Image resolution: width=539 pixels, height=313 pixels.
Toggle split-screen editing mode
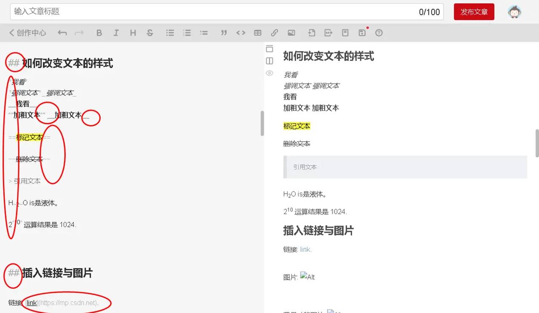(x=269, y=61)
